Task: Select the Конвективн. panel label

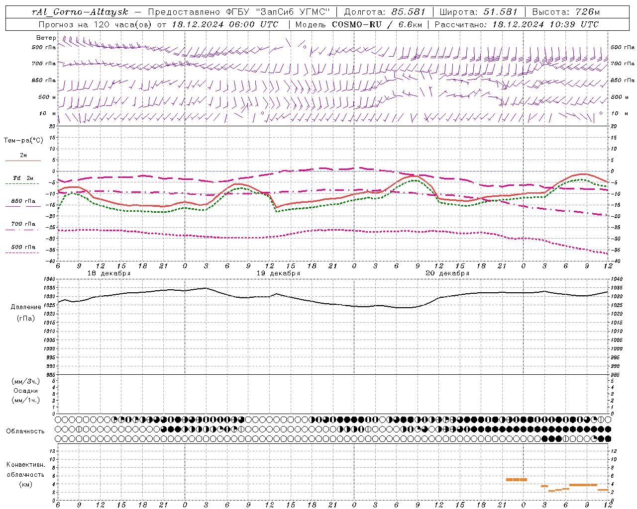Action: click(x=26, y=465)
